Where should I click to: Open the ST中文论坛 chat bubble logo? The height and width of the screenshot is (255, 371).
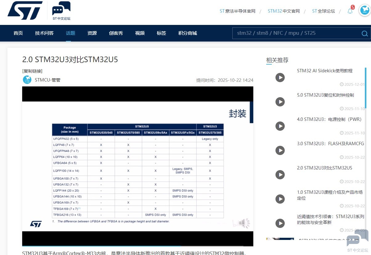coord(61,10)
